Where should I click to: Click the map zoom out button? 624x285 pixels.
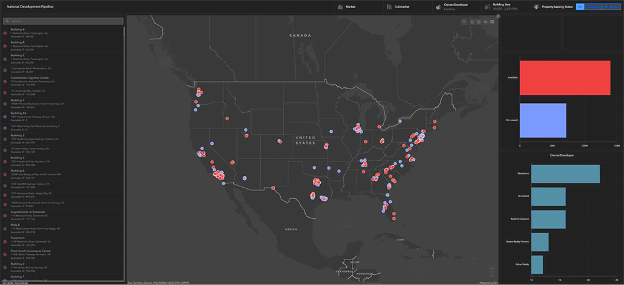tap(493, 276)
